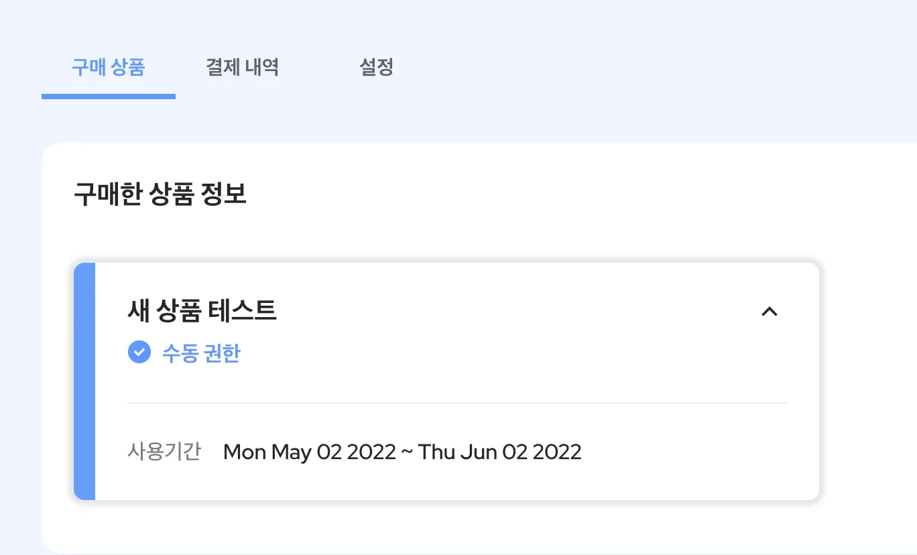Click the horizontal divider line inside the card

pos(456,403)
